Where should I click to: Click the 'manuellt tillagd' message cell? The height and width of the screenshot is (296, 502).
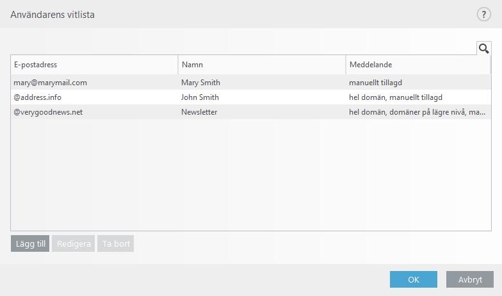coord(375,83)
